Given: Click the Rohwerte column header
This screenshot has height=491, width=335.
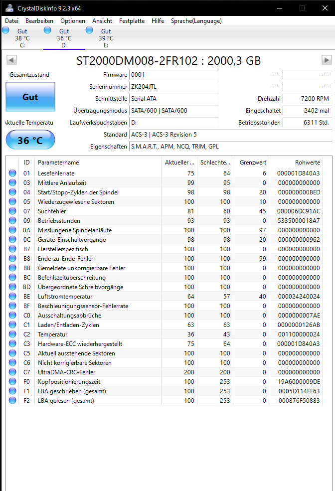Looking at the screenshot, I should 296,163.
